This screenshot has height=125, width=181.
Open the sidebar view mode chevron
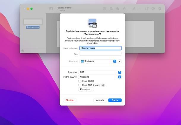[54, 9]
